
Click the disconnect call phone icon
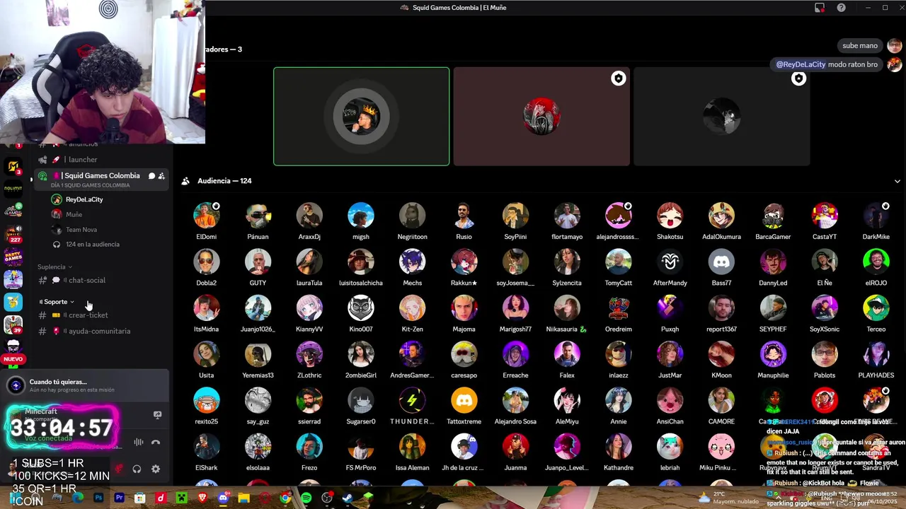coord(156,443)
